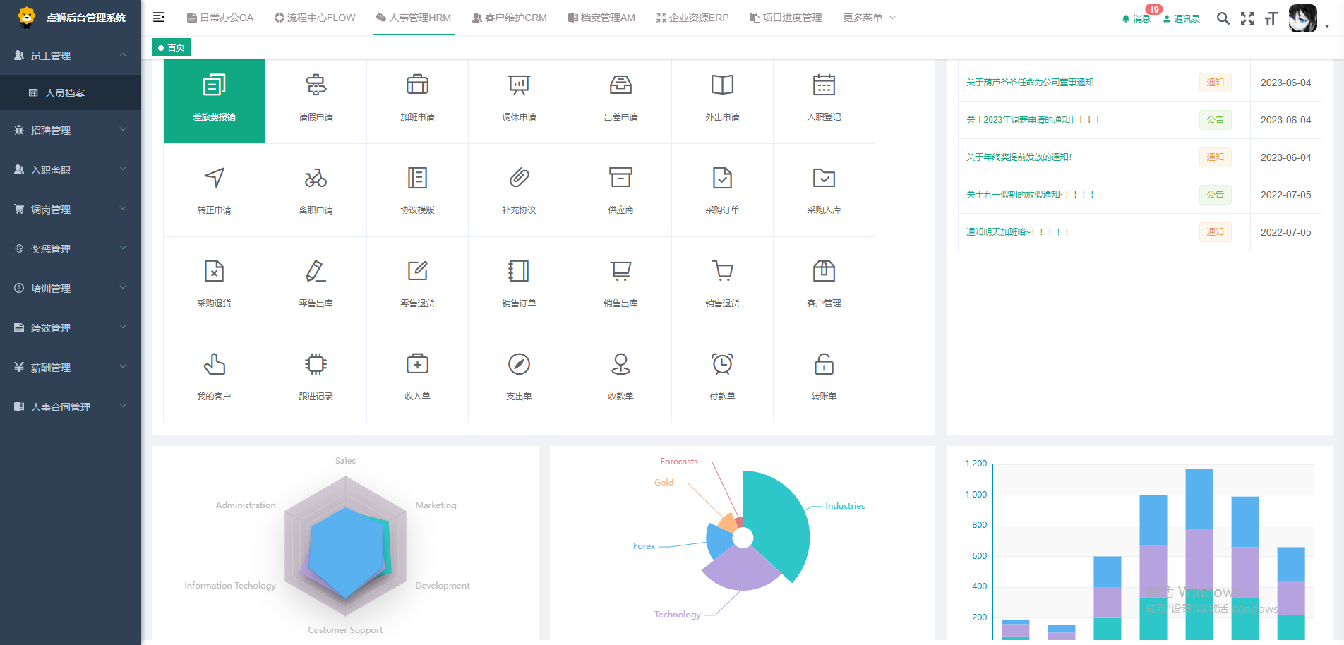Open the 转账单 lock icon
This screenshot has height=645, width=1344.
(x=824, y=364)
